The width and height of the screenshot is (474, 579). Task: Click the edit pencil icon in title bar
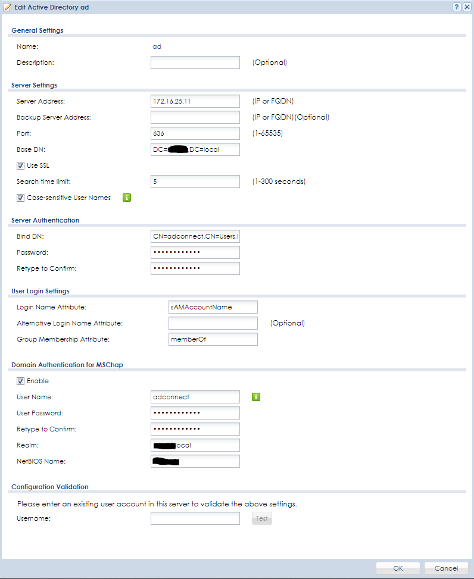[x=7, y=7]
